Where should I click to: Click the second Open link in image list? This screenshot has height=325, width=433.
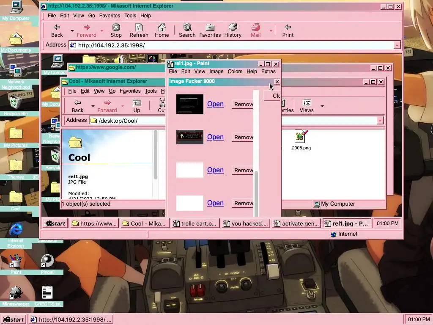pyautogui.click(x=215, y=137)
